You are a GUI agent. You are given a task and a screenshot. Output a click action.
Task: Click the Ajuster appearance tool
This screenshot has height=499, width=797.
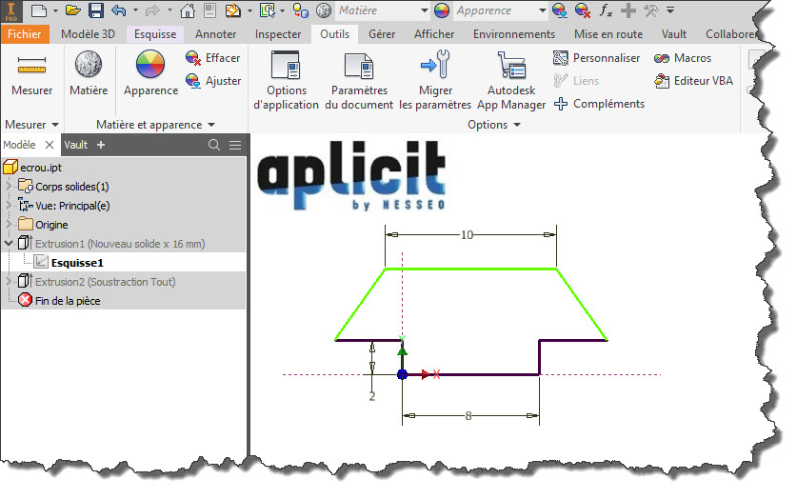tap(212, 81)
